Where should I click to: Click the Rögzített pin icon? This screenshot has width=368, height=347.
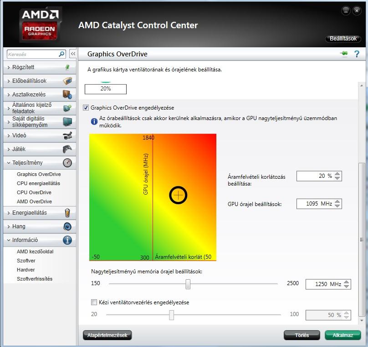(x=67, y=67)
